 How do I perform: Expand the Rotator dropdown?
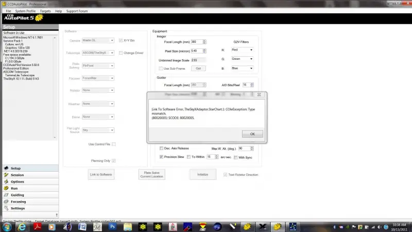(x=98, y=90)
